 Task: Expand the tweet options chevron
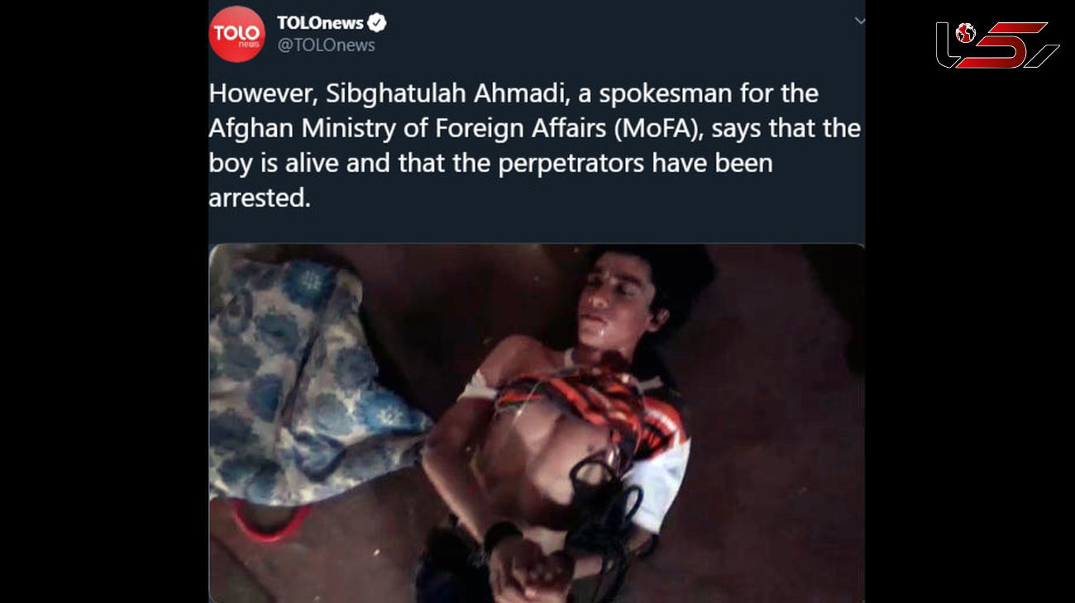(859, 21)
